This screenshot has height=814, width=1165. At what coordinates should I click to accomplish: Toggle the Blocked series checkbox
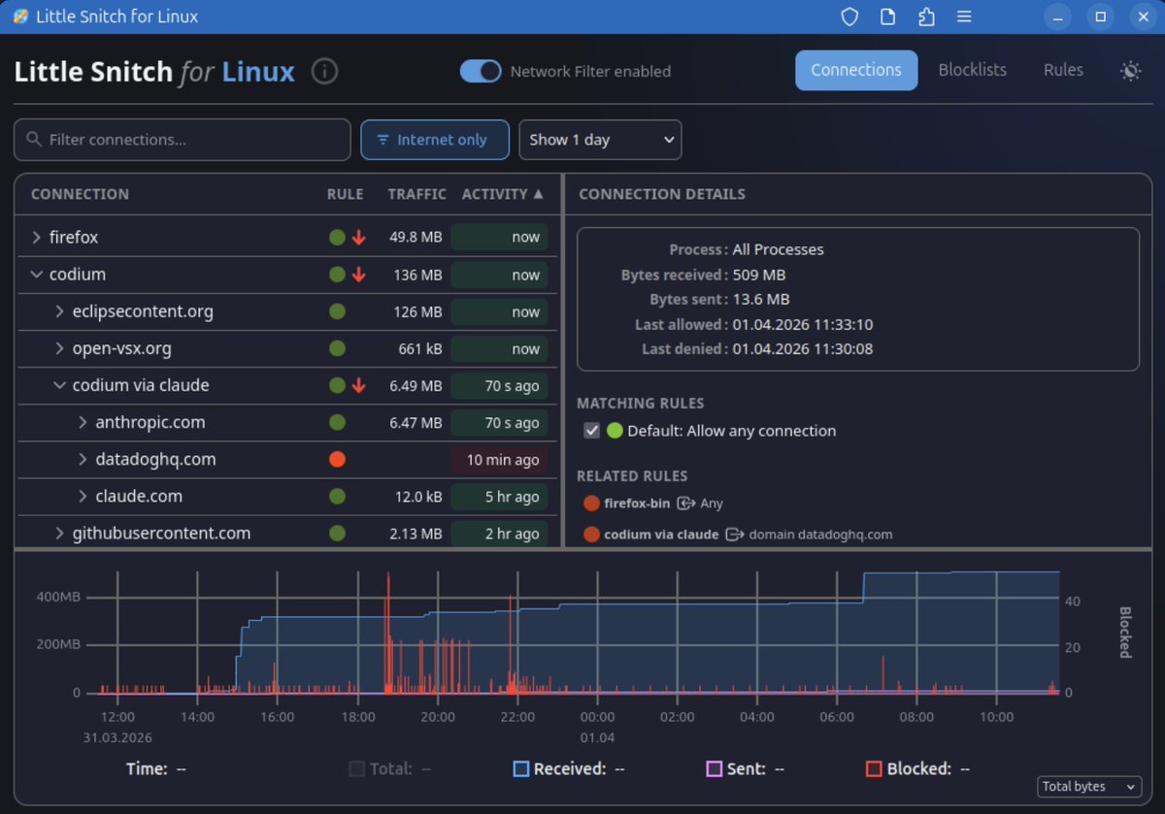coord(874,768)
